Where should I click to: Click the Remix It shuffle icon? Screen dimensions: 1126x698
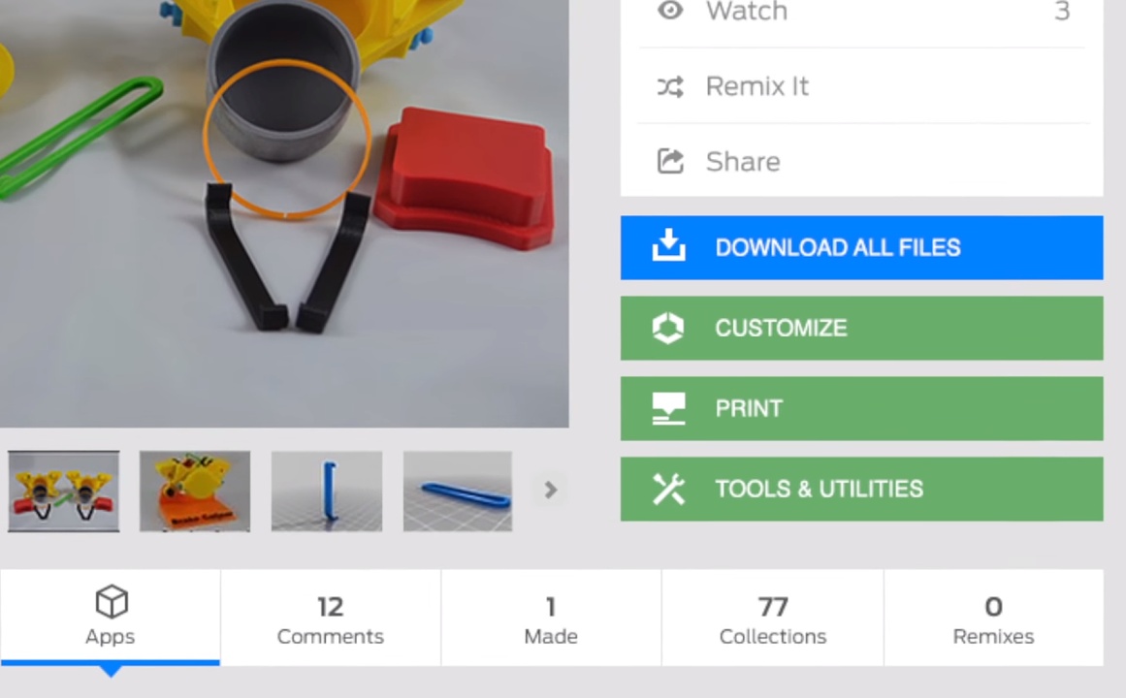[670, 87]
